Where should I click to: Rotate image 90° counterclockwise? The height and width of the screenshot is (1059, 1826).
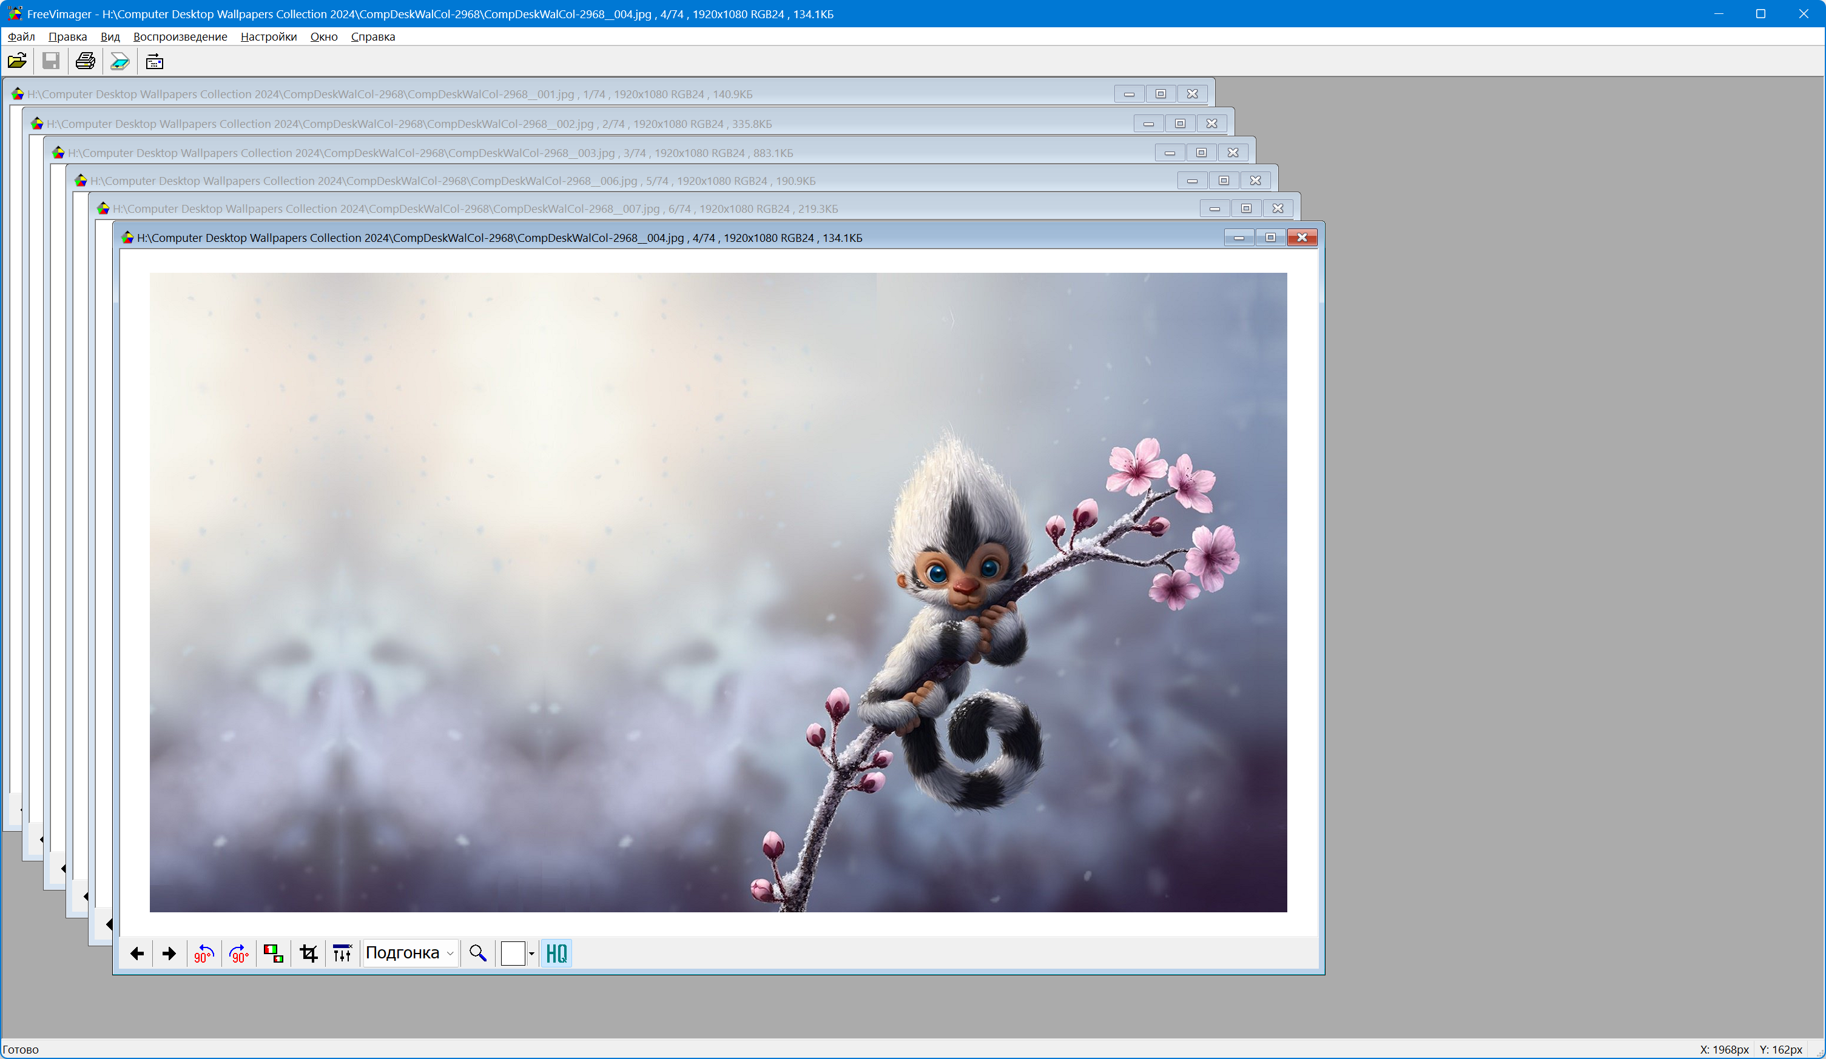click(x=204, y=954)
